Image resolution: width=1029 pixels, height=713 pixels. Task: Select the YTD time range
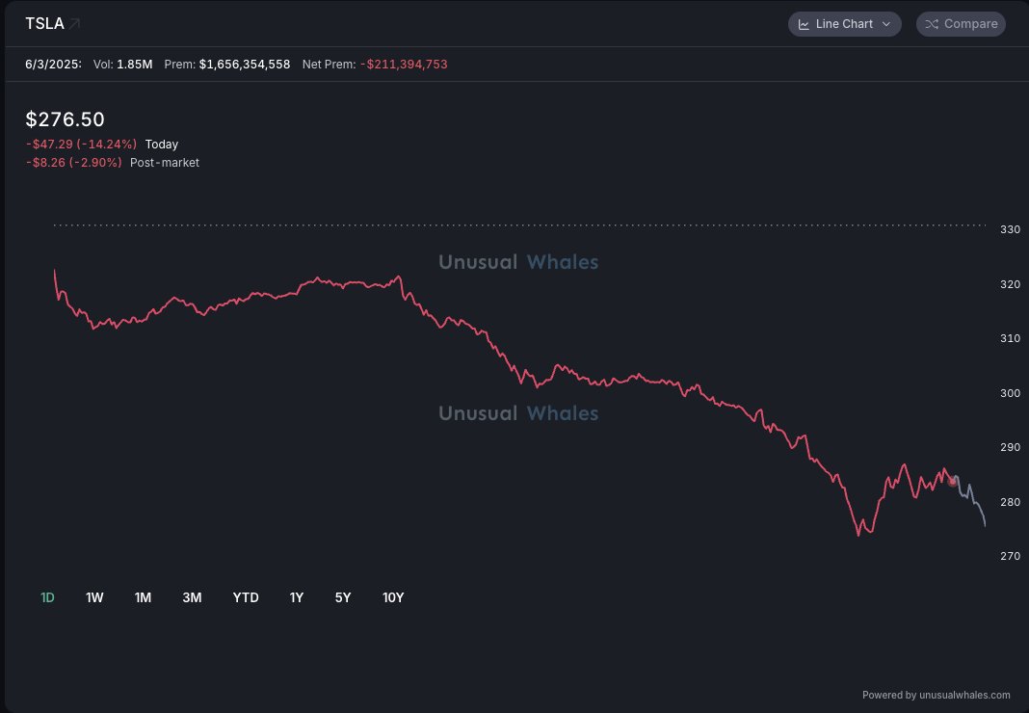click(246, 597)
